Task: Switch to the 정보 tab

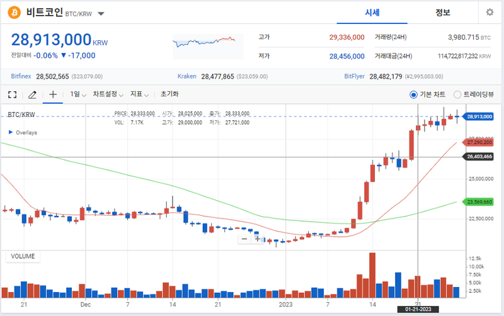Action: 443,13
